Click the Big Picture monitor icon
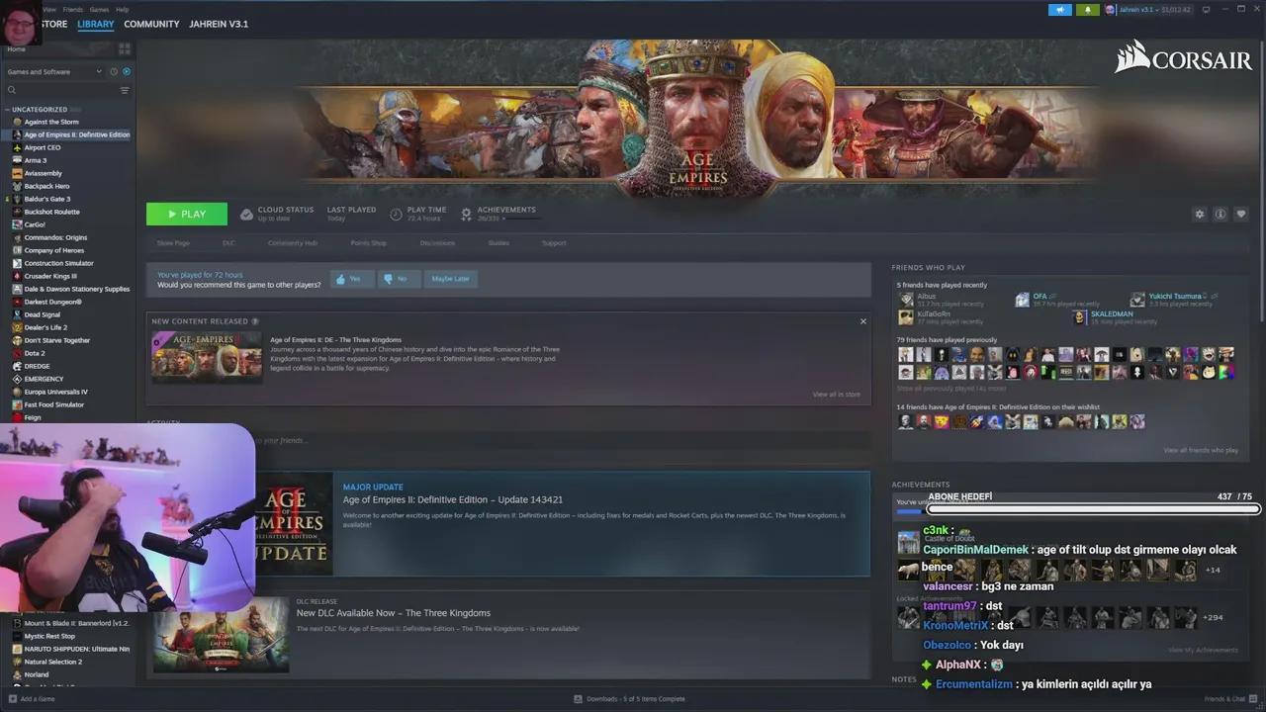Image resolution: width=1266 pixels, height=712 pixels. pos(1206,10)
